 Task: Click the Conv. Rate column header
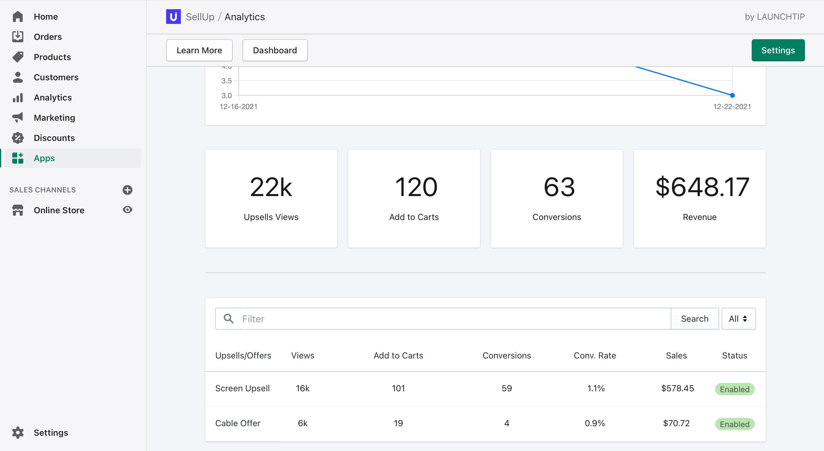coord(595,355)
